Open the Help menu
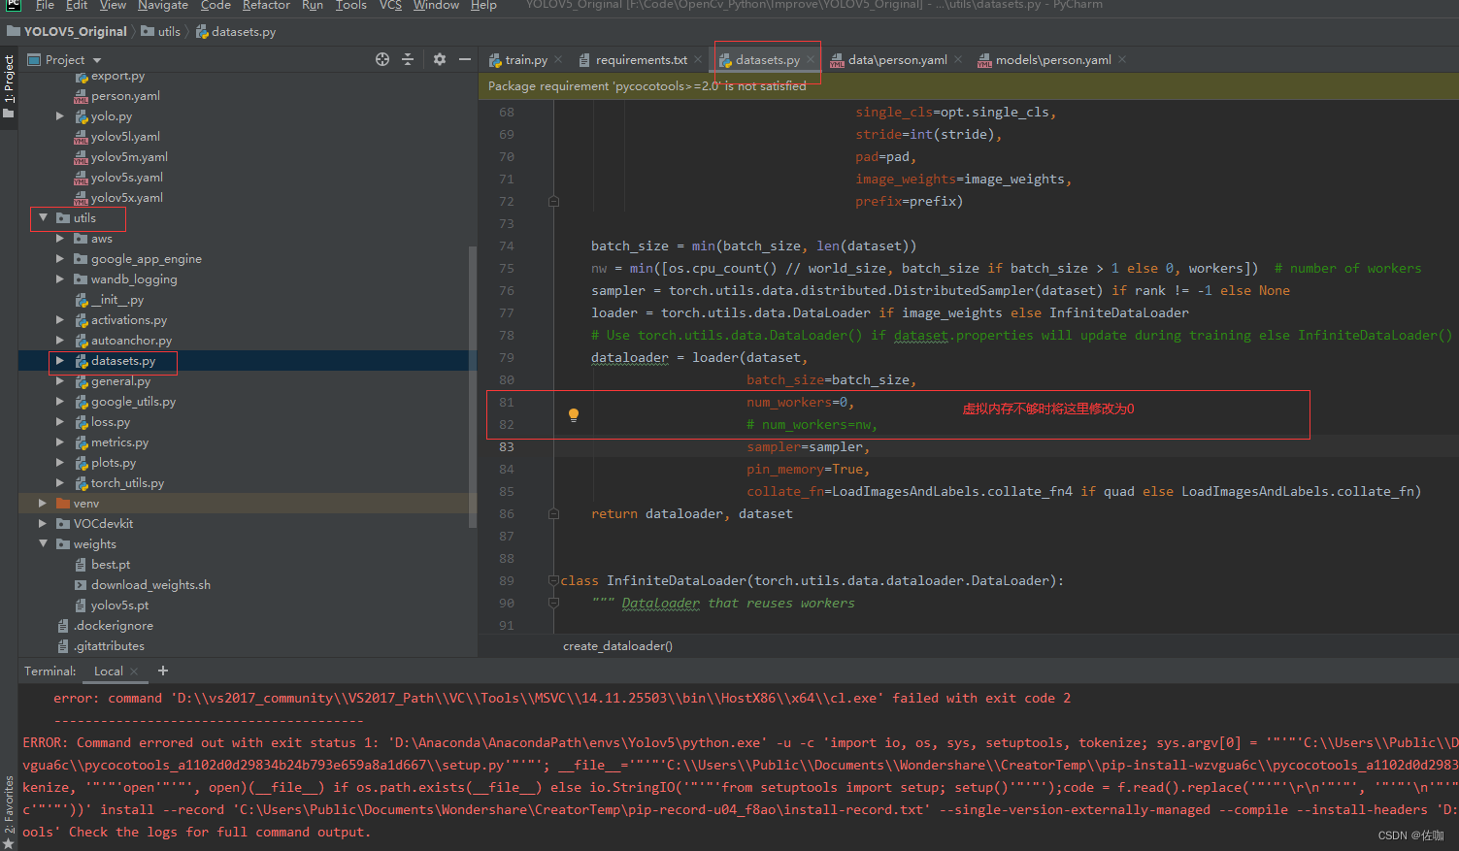Viewport: 1459px width, 851px height. tap(483, 5)
